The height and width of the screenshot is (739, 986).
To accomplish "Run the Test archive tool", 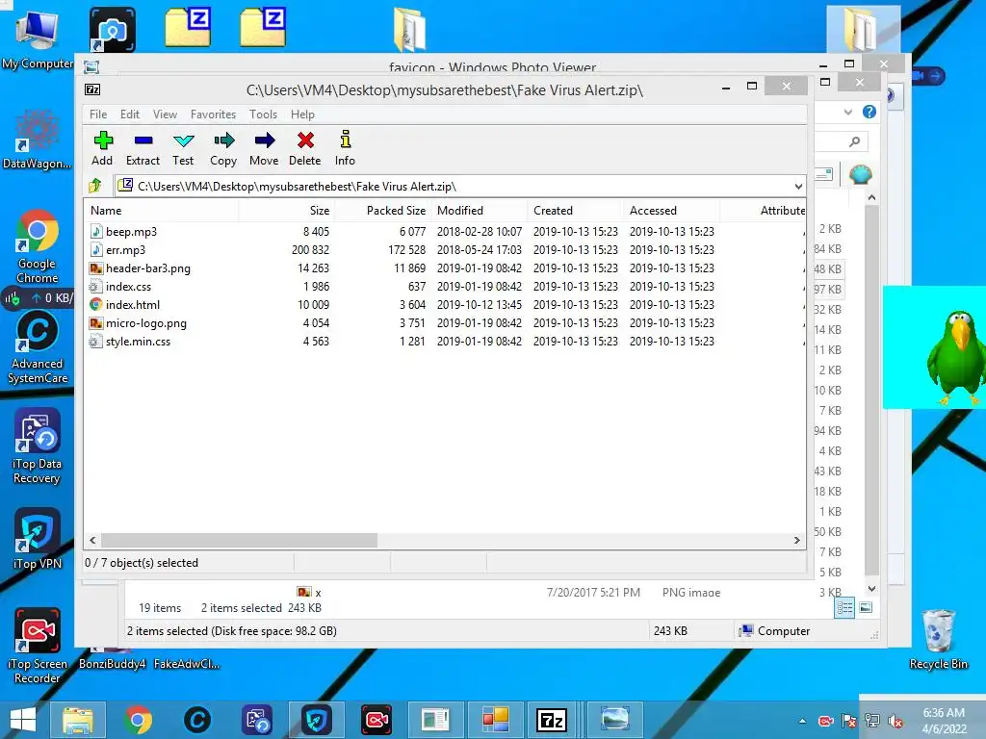I will click(x=183, y=148).
